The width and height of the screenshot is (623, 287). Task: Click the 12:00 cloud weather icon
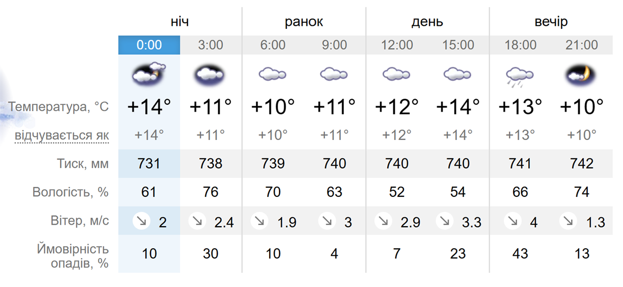(x=396, y=75)
